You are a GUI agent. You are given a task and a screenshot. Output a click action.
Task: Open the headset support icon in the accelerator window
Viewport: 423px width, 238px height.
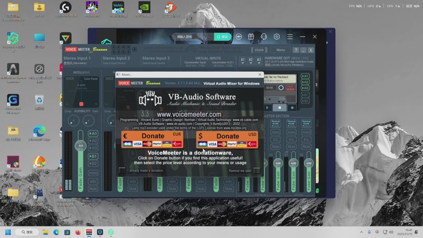[x=263, y=36]
